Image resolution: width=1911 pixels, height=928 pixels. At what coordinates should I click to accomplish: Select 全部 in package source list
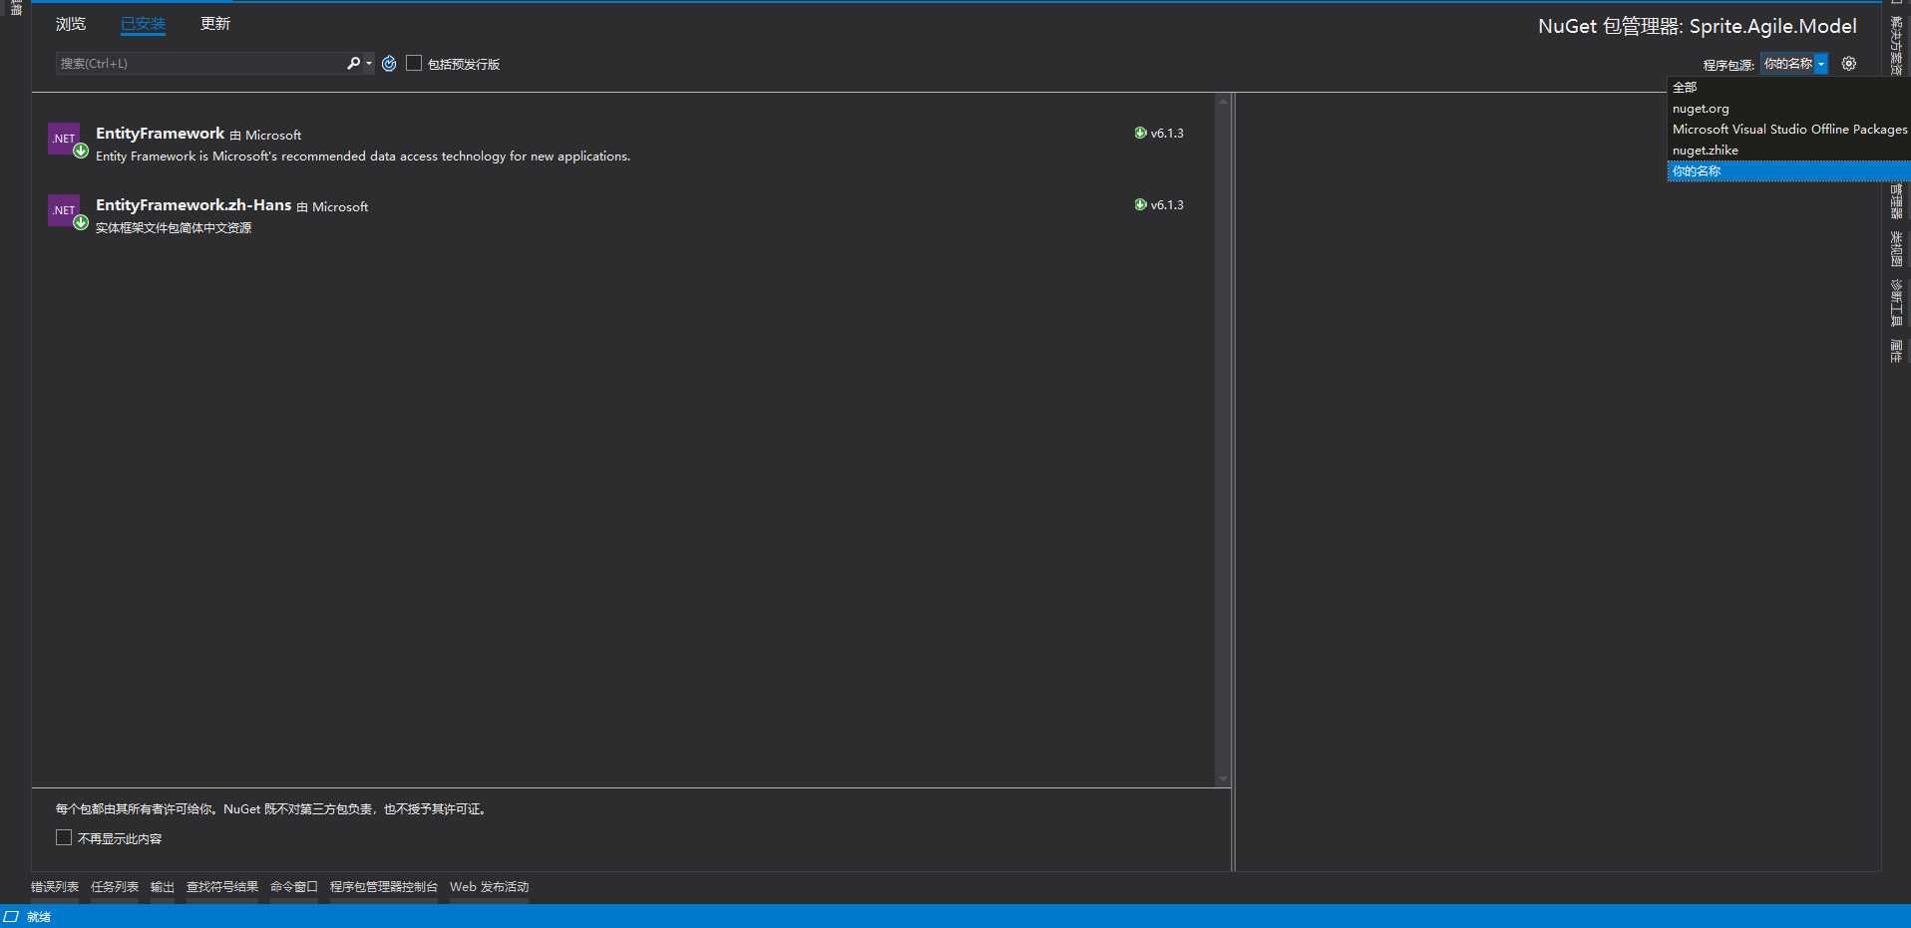(1788, 88)
